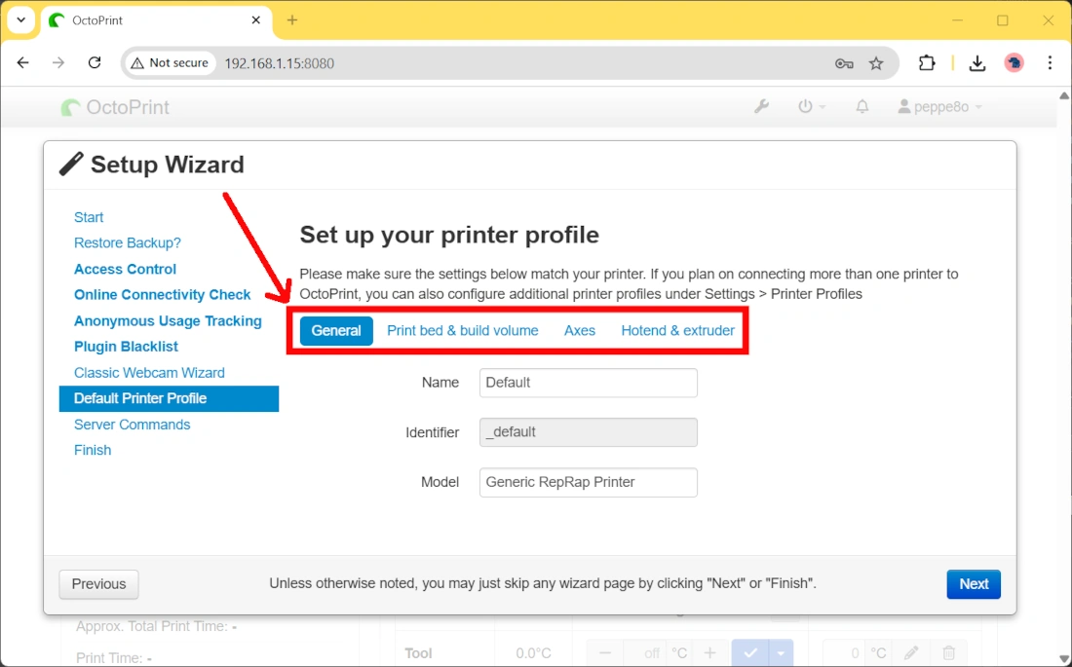Open the Online Connectivity Check step
The width and height of the screenshot is (1072, 667).
coord(163,294)
